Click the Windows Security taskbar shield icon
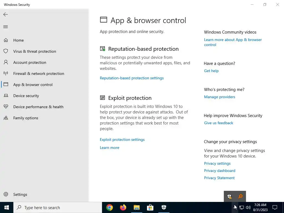Viewport: 284px width, 213px height. pos(164,207)
